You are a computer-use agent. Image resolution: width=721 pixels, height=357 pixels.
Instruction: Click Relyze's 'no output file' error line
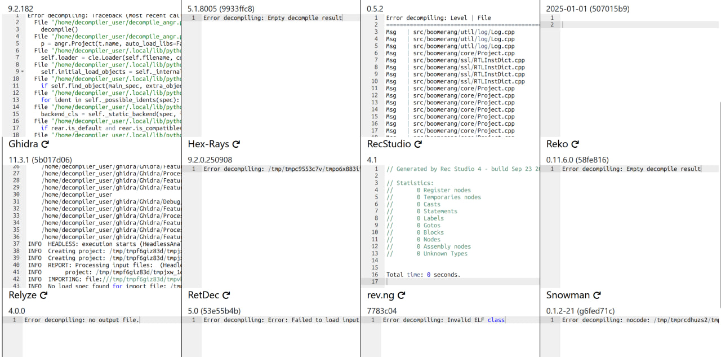pos(81,320)
